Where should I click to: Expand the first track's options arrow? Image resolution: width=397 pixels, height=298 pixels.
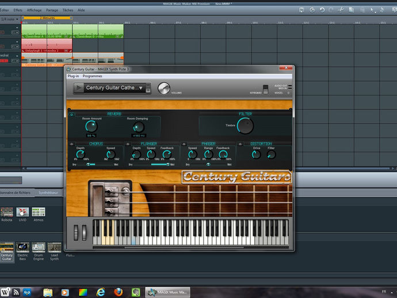17,28
